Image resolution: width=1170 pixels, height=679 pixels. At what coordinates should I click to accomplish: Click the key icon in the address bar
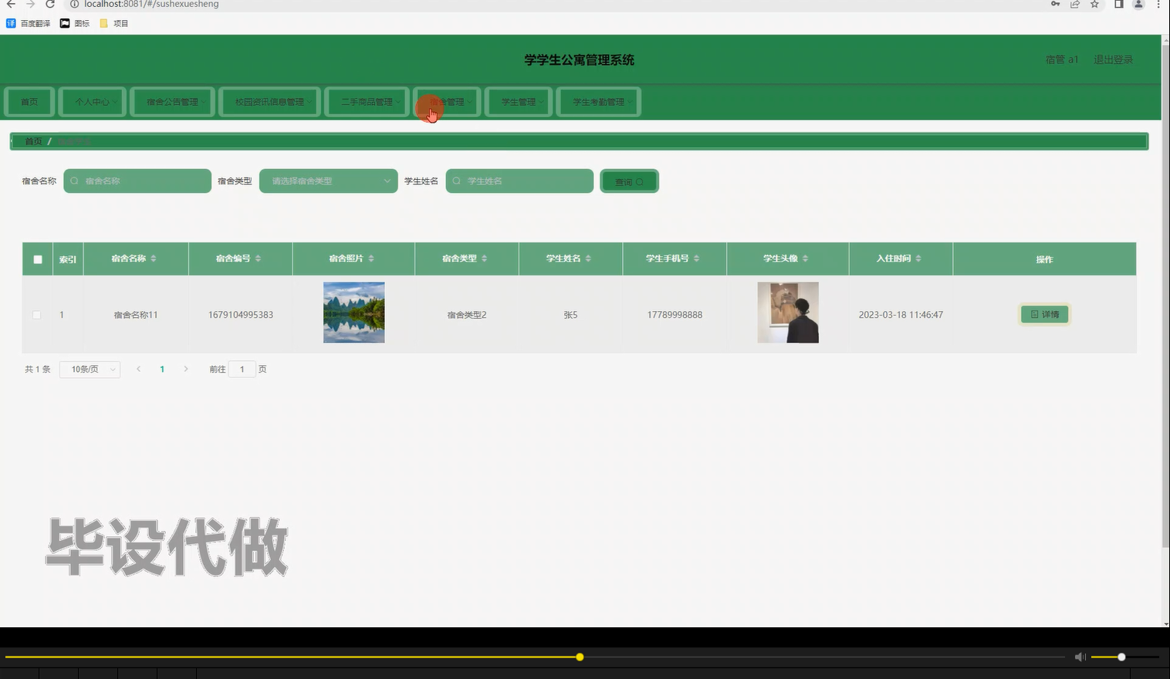pos(1055,5)
